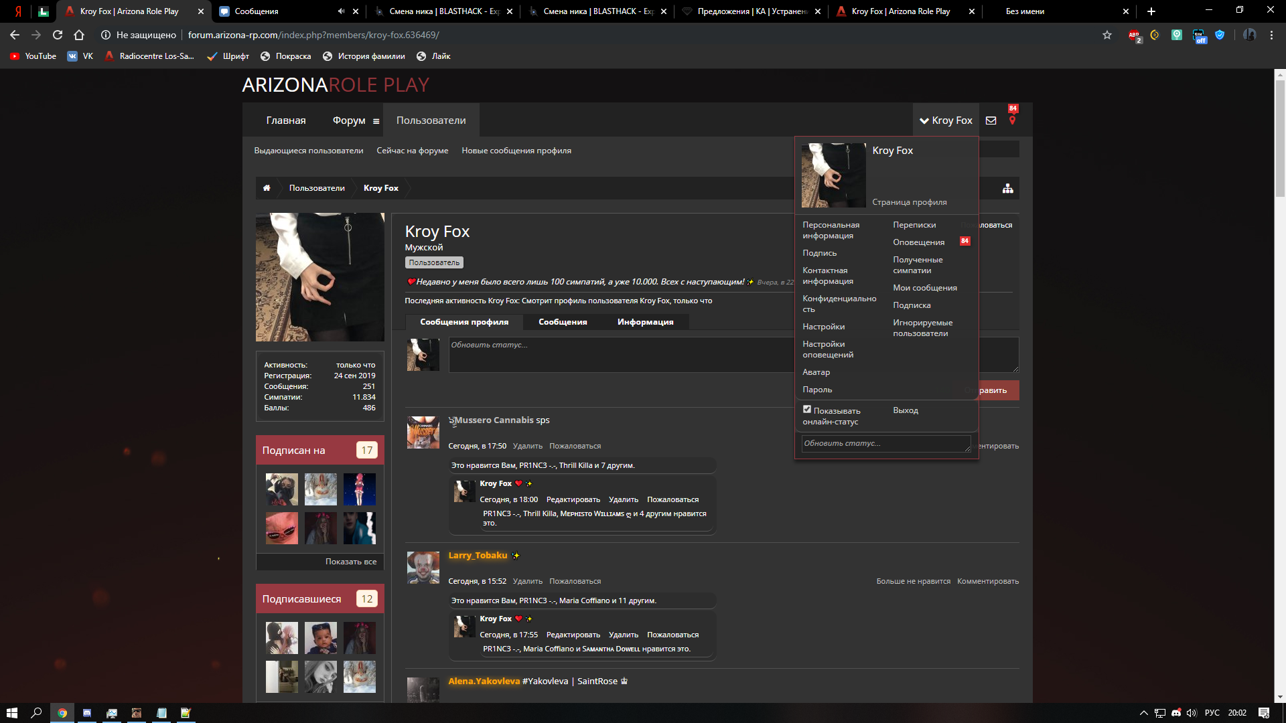
Task: Open the Windows notification center
Action: pos(1264,713)
